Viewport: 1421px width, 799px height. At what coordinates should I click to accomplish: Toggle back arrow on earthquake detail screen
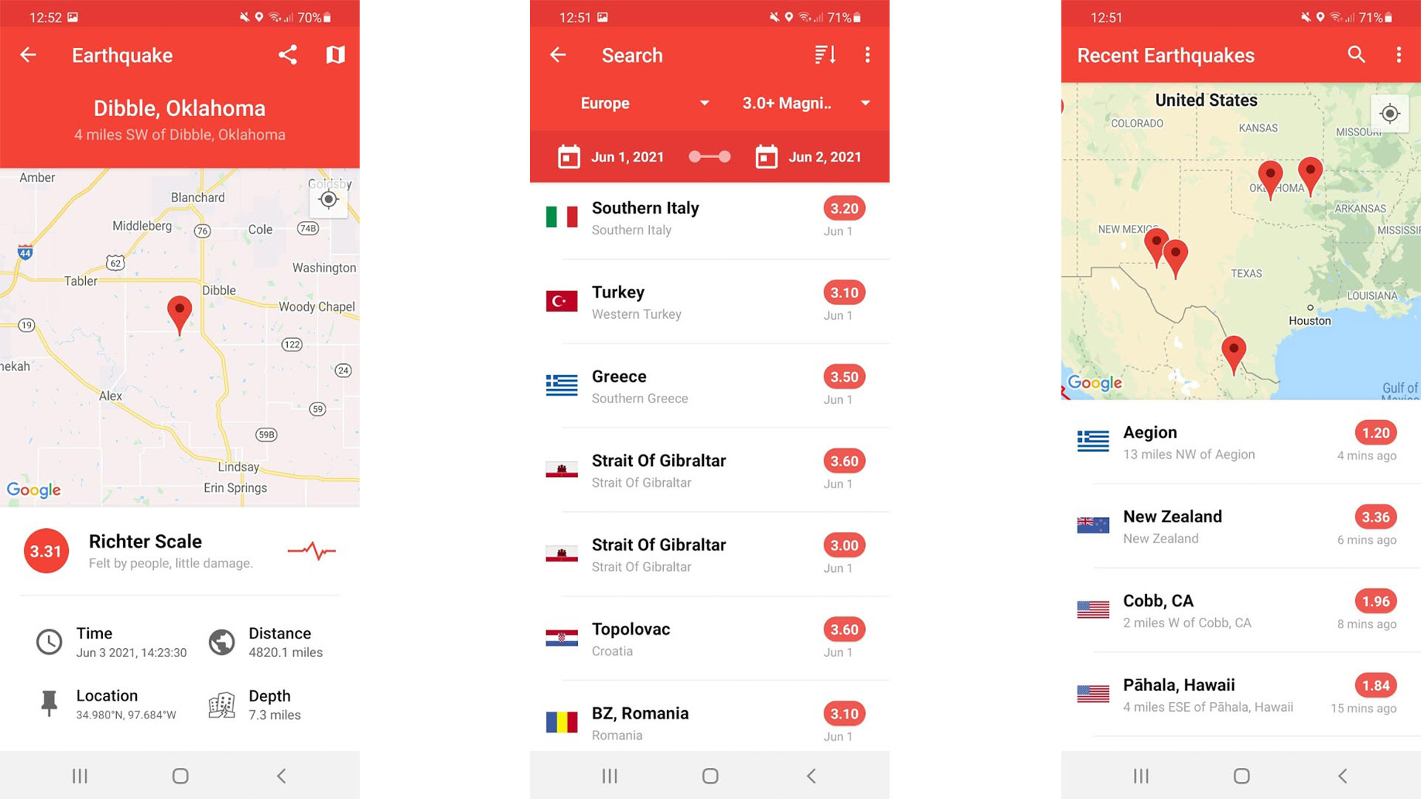tap(27, 55)
